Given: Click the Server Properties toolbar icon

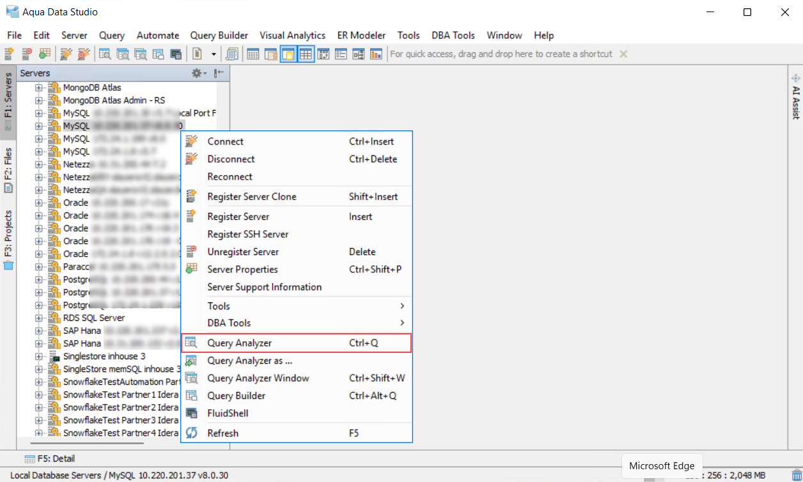Looking at the screenshot, I should 44,54.
